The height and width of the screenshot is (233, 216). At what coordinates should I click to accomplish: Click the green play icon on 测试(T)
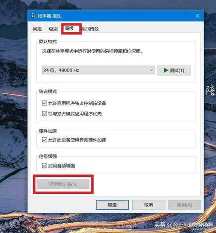pos(166,71)
